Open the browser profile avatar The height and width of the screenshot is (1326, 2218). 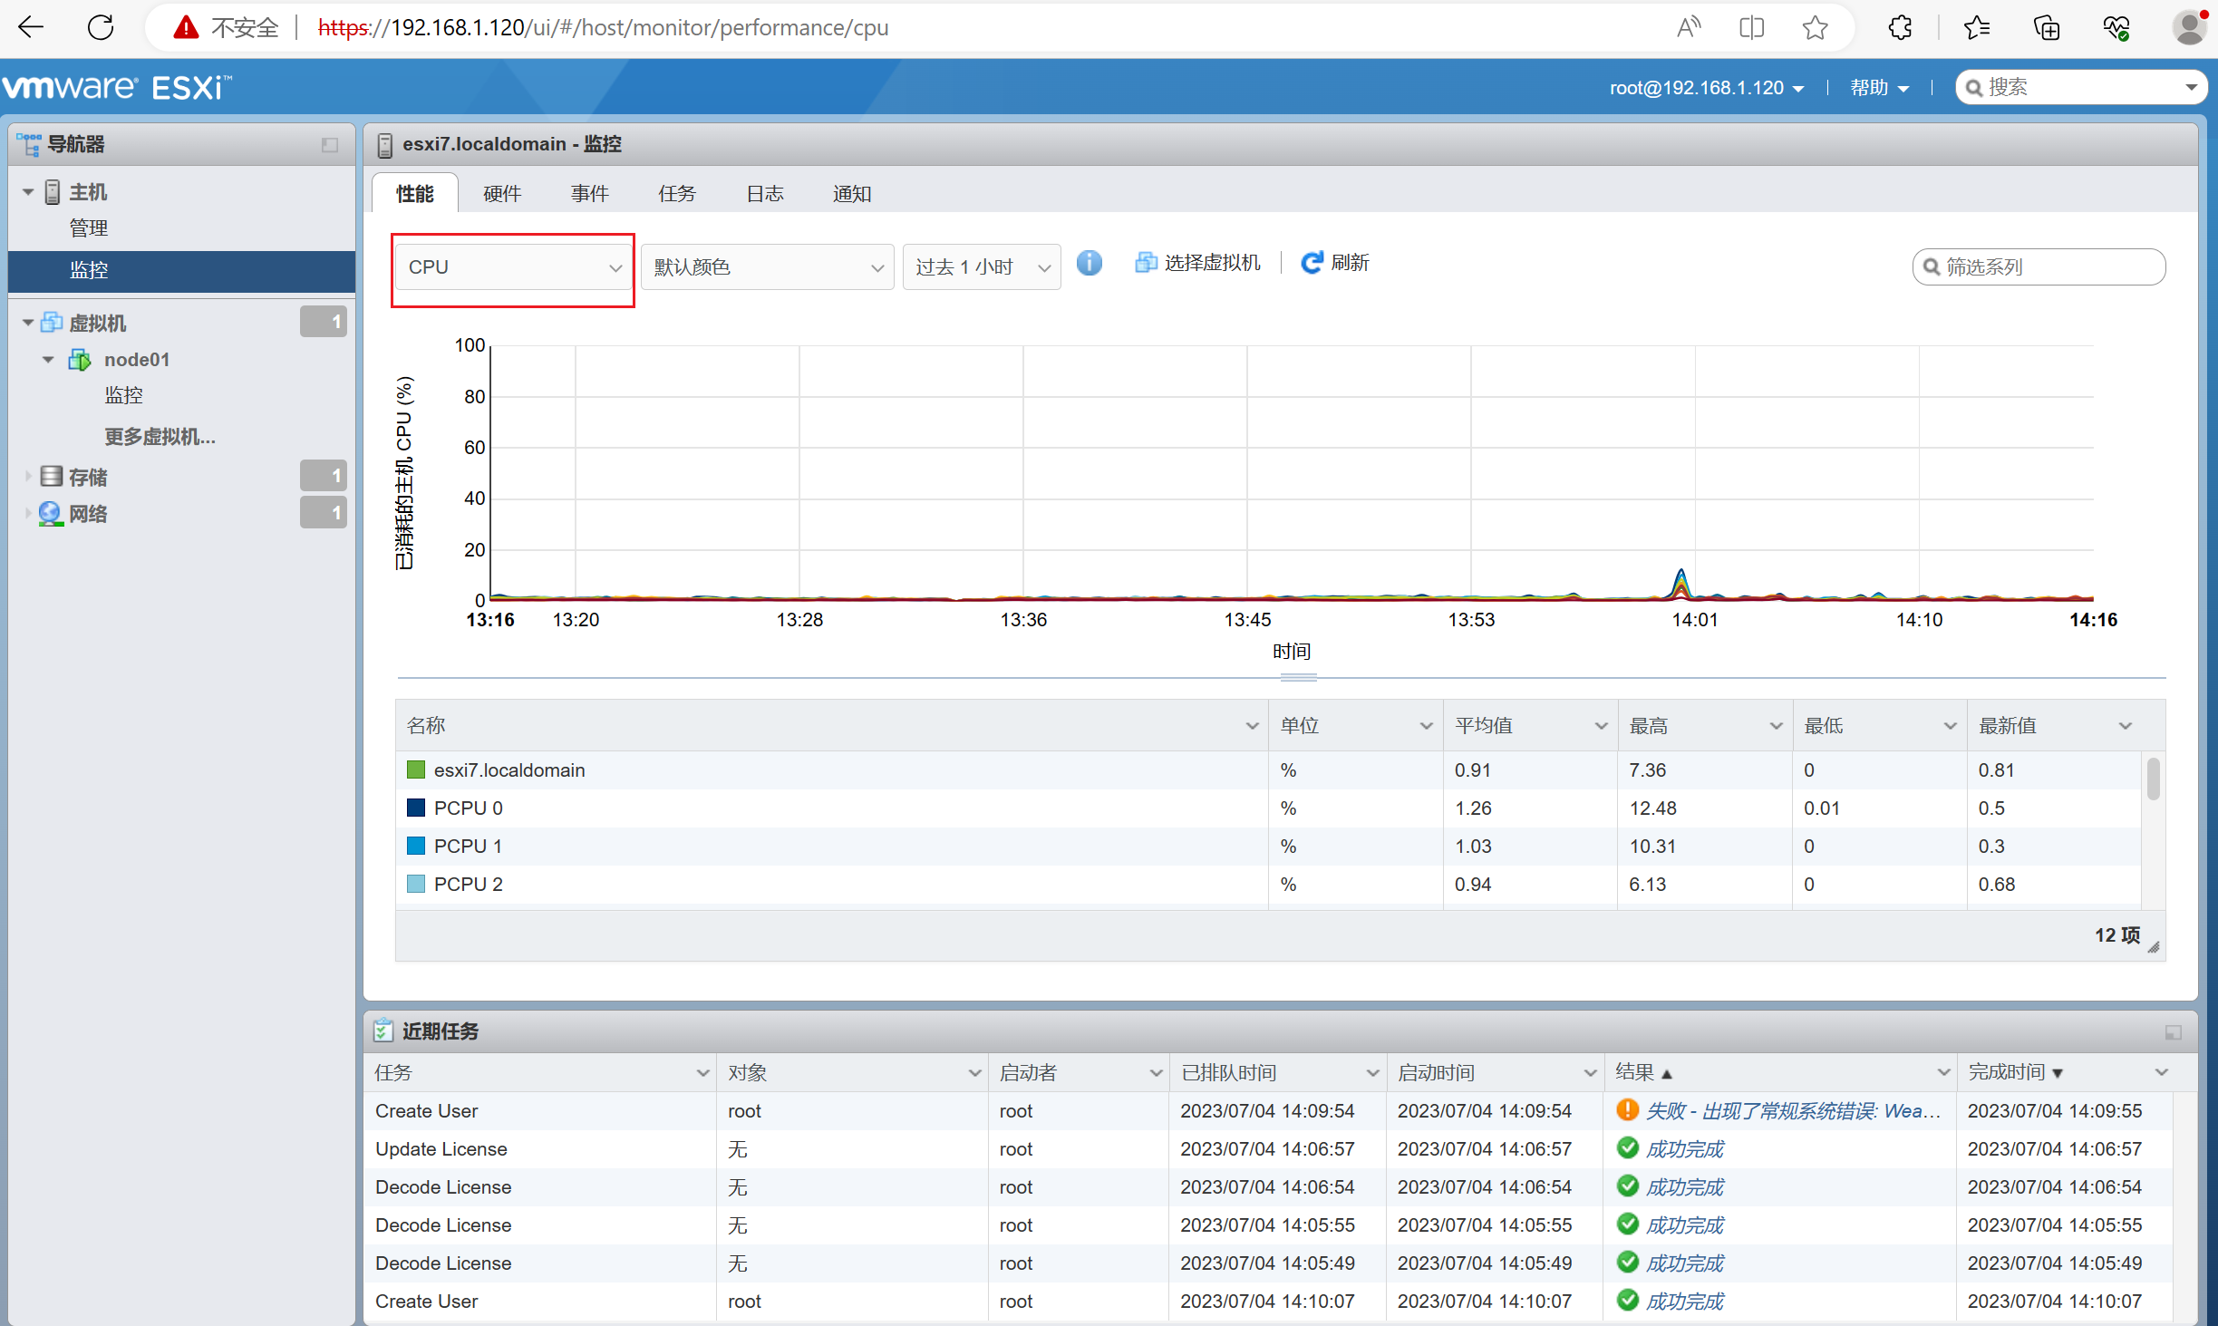pyautogui.click(x=2190, y=27)
